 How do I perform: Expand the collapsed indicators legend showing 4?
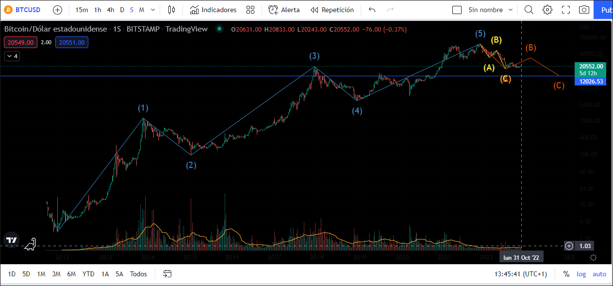[x=12, y=56]
